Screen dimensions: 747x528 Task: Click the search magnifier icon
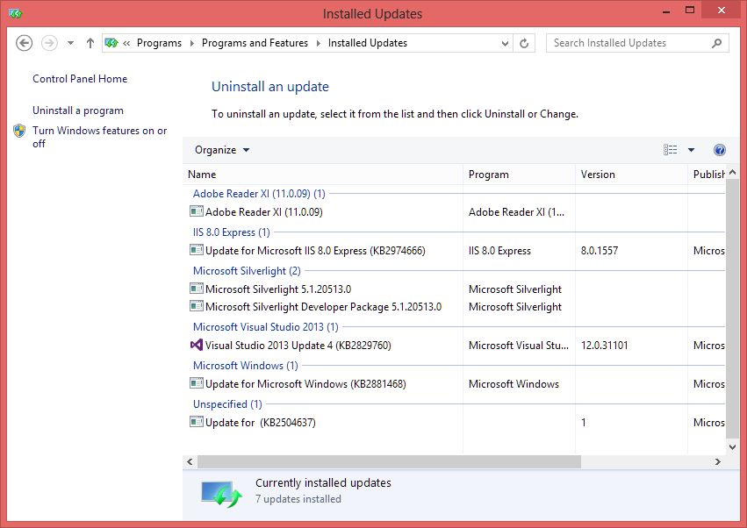[x=716, y=43]
